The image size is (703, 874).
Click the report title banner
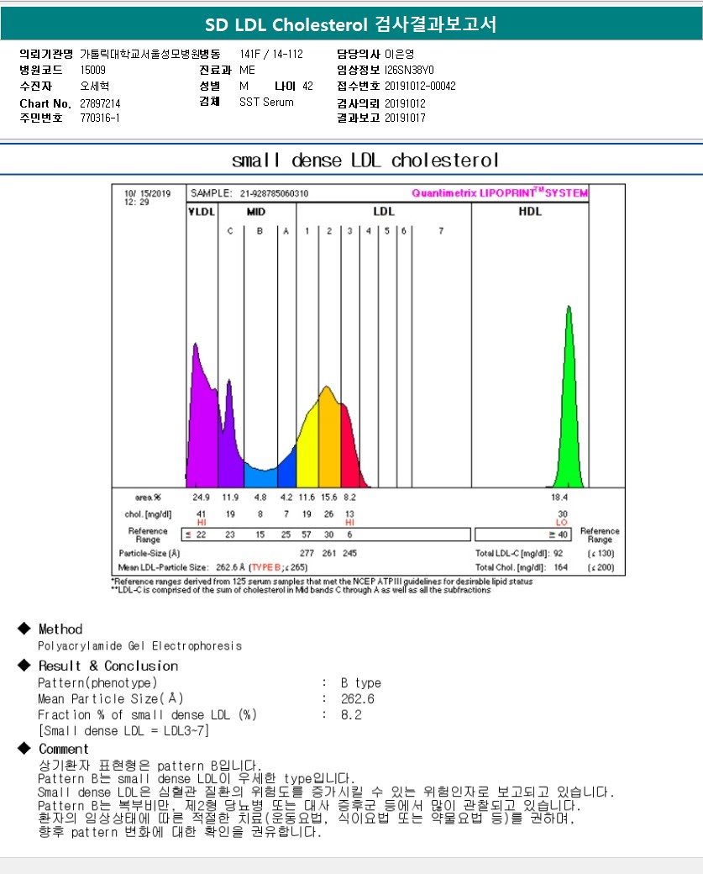[x=351, y=24]
